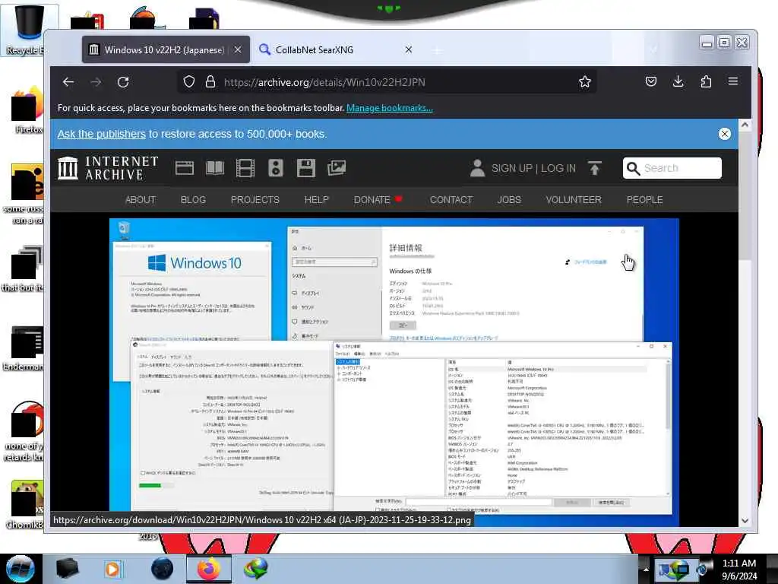Go back to the previous page
This screenshot has height=584, width=778.
point(68,82)
